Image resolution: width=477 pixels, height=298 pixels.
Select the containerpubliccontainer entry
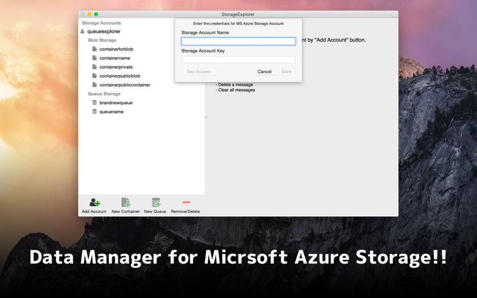(x=125, y=85)
